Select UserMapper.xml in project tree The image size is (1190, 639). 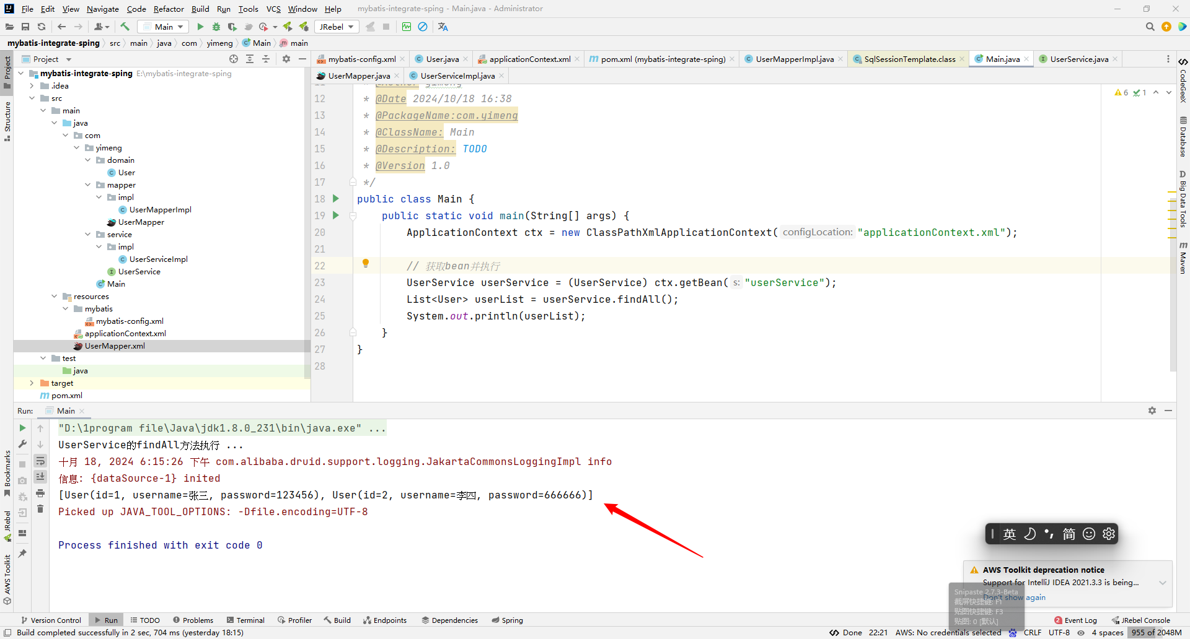115,346
